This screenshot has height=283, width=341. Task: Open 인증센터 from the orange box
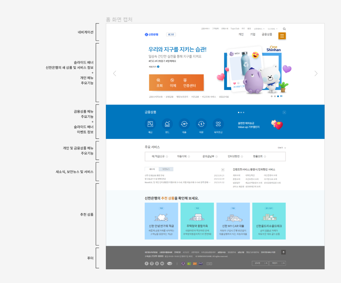click(189, 83)
